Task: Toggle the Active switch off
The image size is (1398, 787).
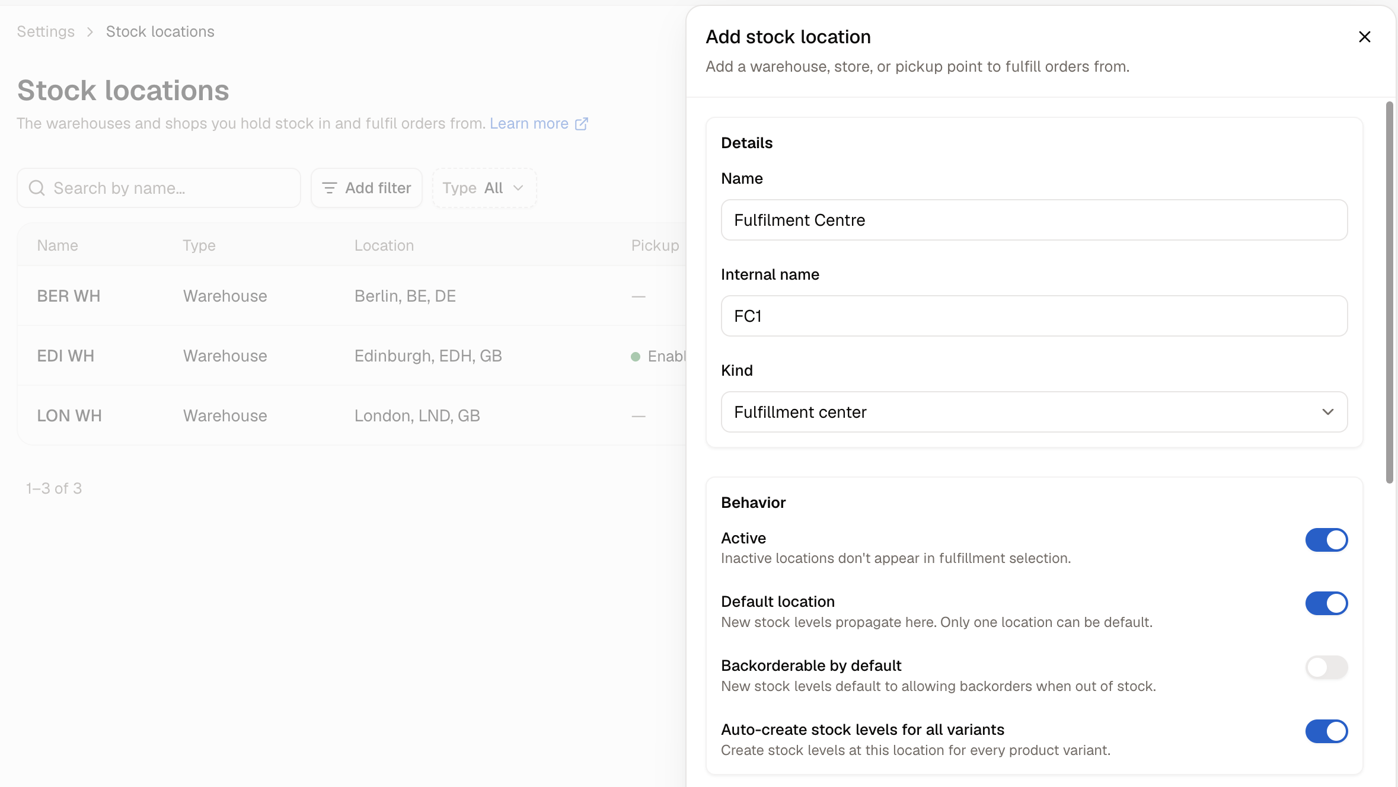Action: [1326, 540]
